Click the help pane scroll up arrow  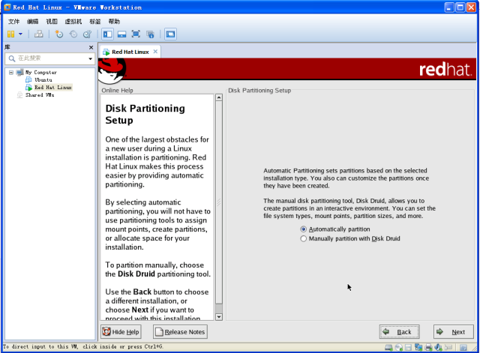coord(219,98)
